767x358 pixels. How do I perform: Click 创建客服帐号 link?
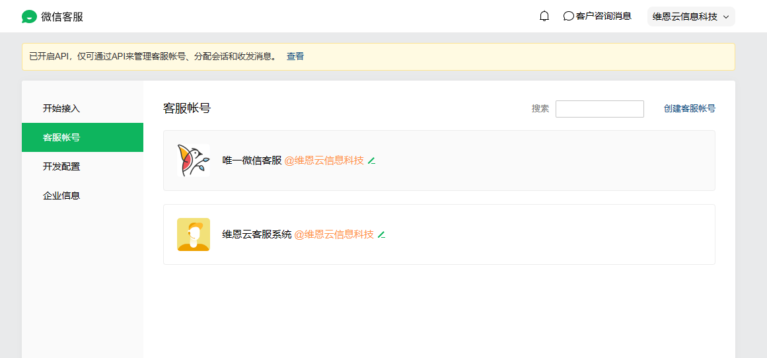tap(689, 108)
